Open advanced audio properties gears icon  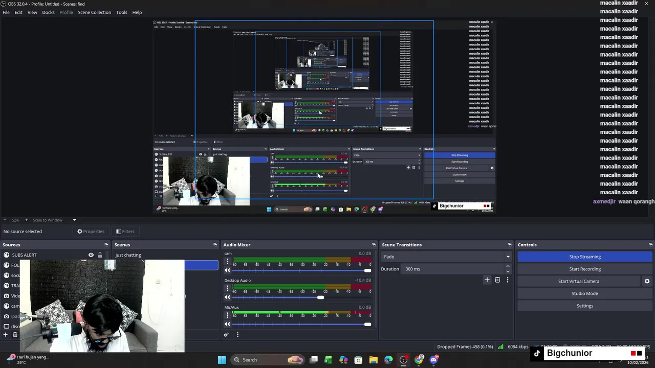point(226,335)
